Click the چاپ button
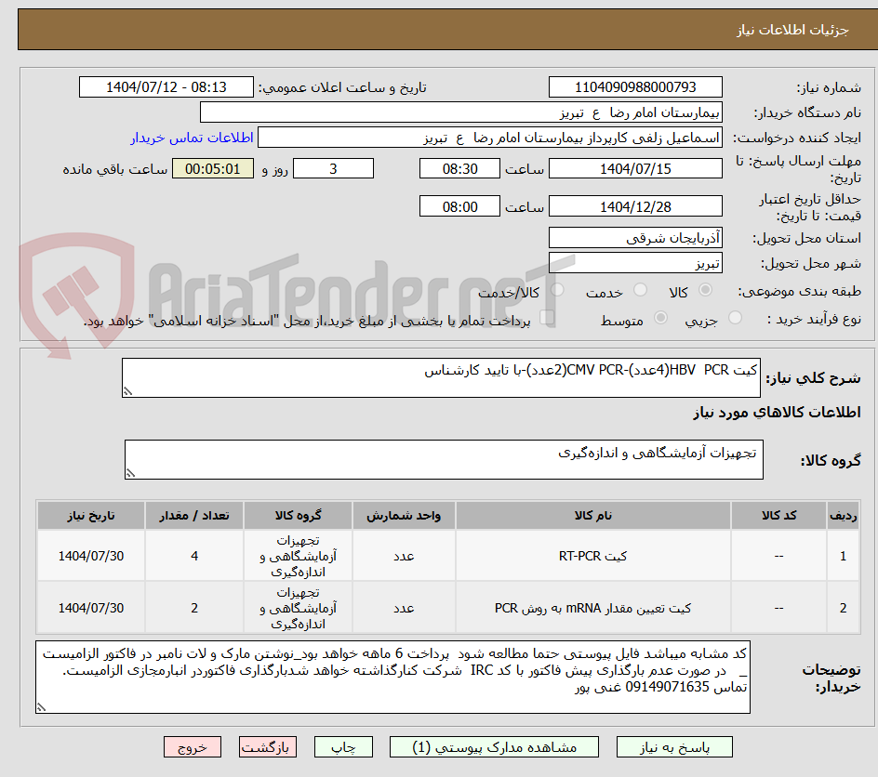 (343, 746)
